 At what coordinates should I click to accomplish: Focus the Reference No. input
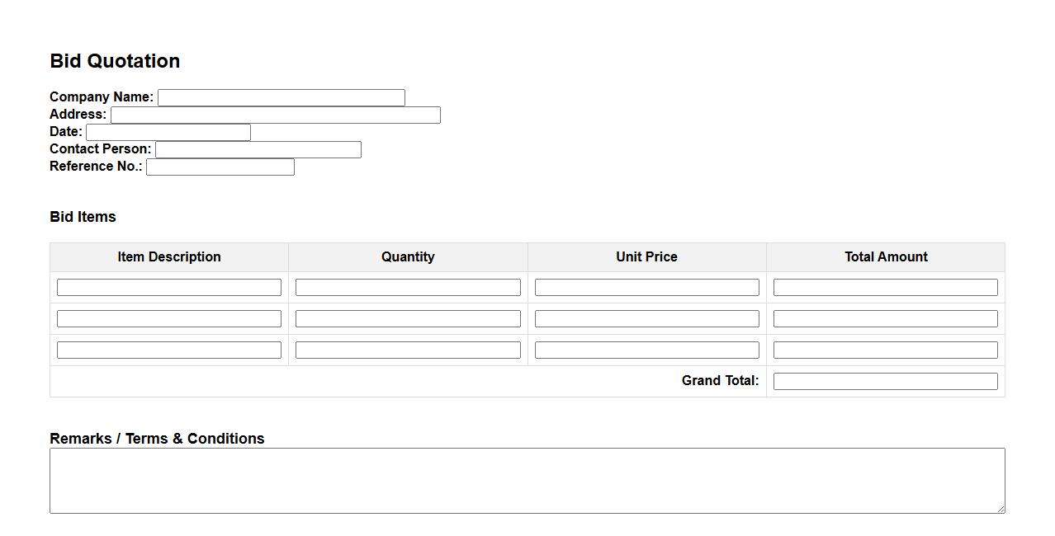(x=220, y=167)
